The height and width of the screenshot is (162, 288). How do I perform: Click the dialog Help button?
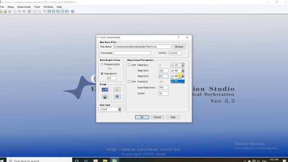[173, 117]
